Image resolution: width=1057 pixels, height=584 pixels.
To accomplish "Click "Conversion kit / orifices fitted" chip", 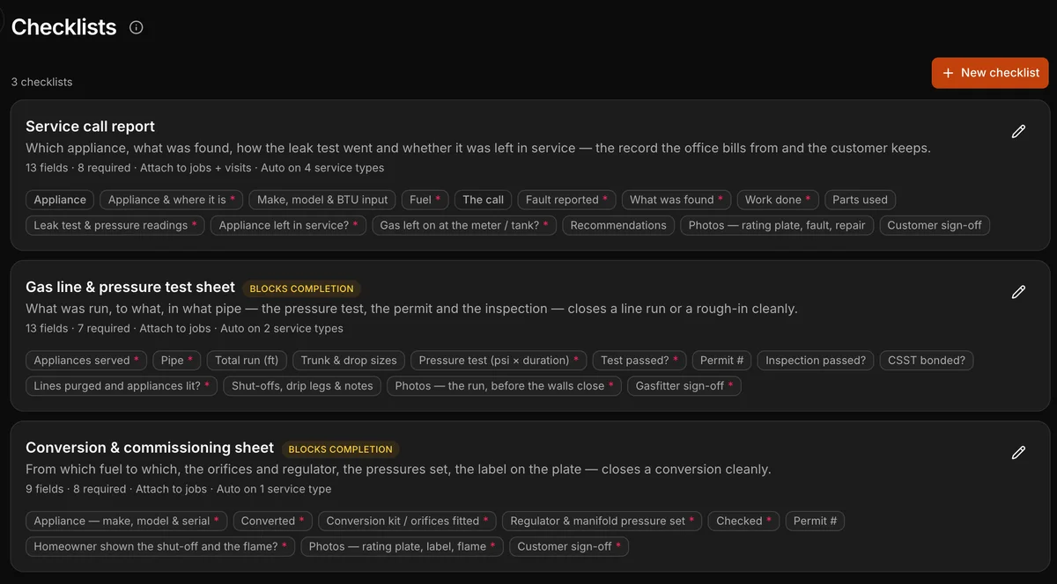I will click(x=409, y=521).
